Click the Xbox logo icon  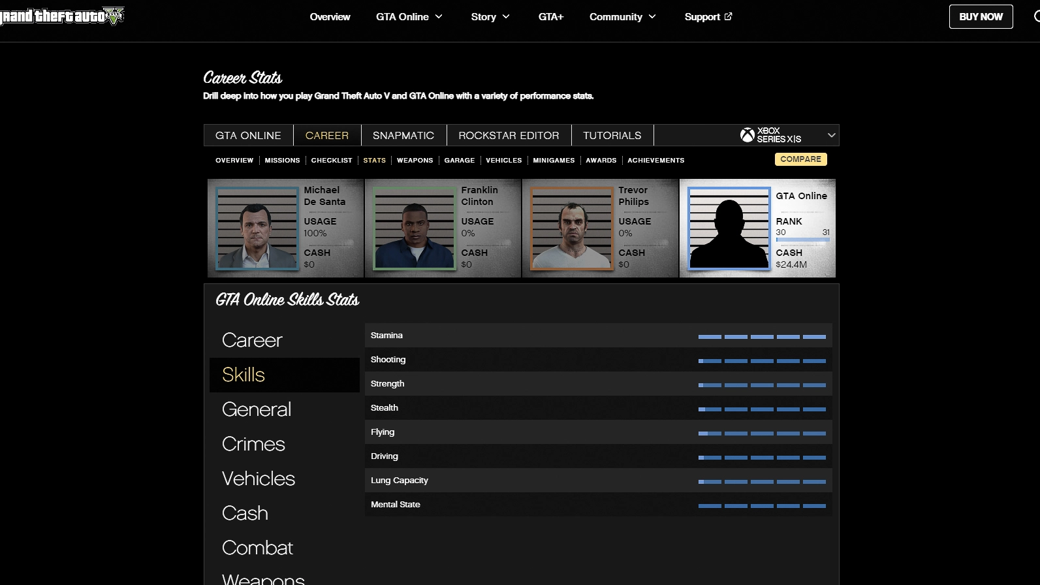[x=747, y=135]
